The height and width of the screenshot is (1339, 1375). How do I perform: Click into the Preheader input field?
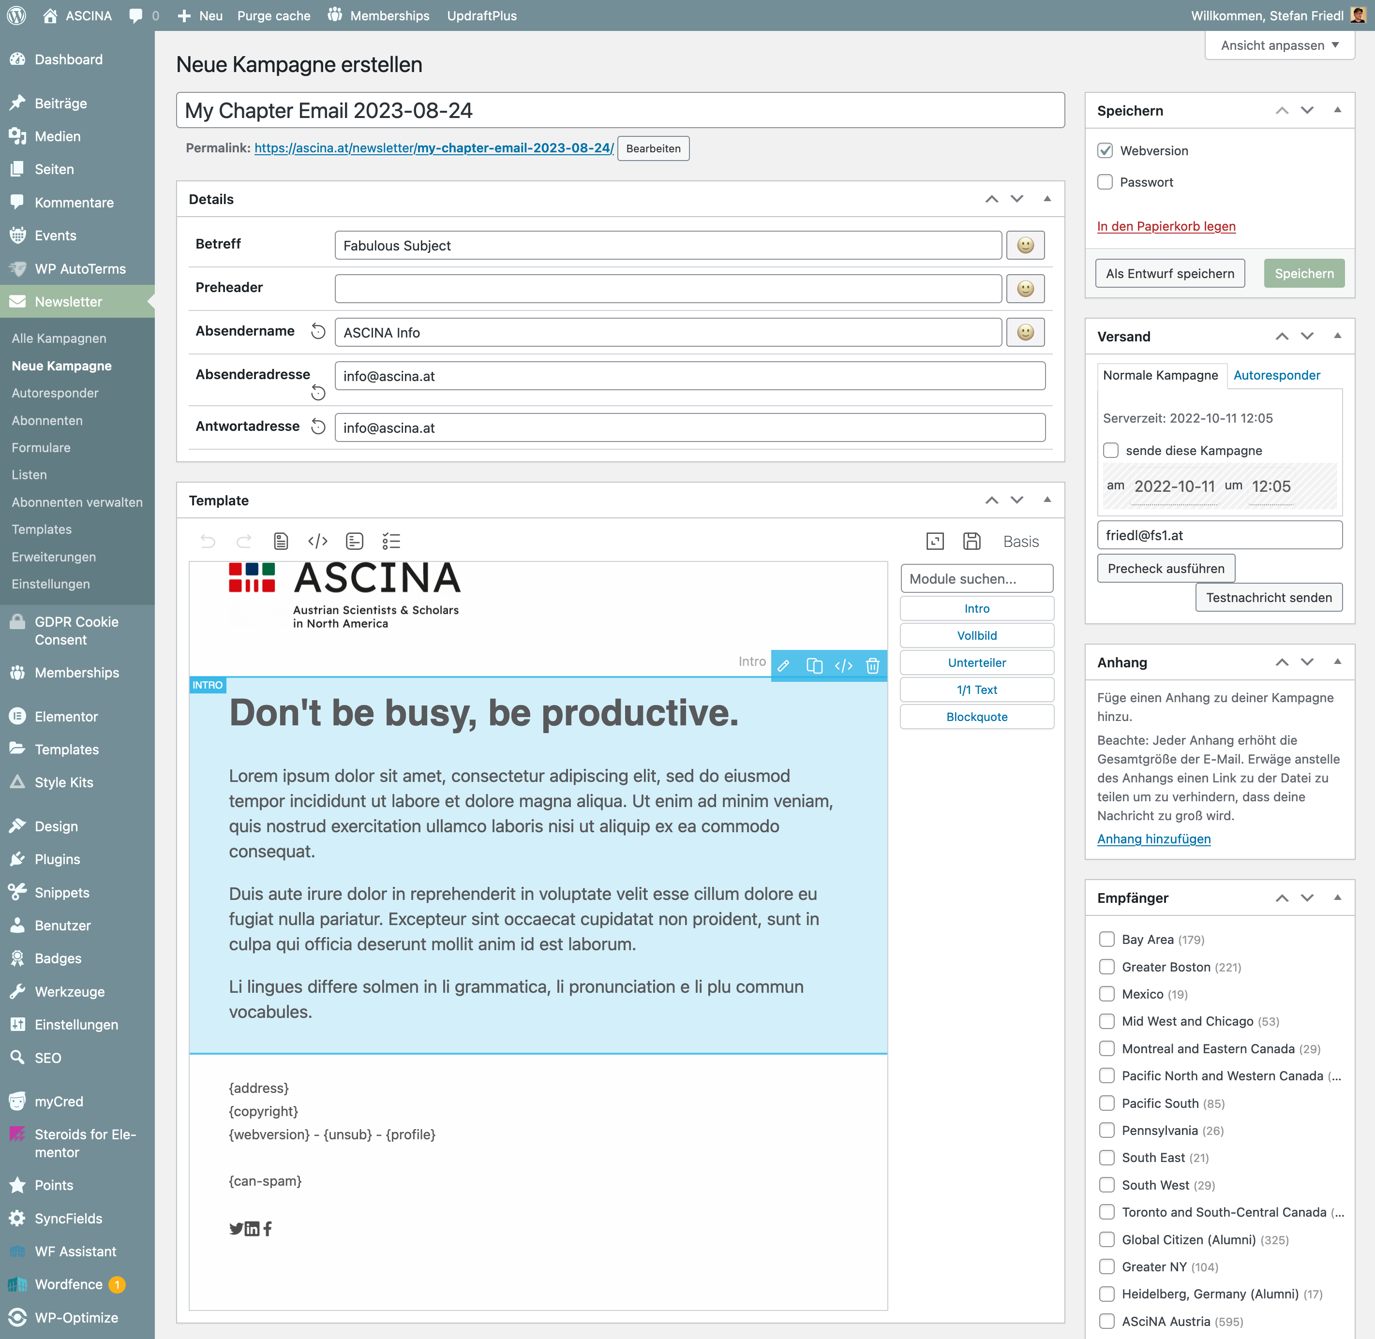point(667,288)
